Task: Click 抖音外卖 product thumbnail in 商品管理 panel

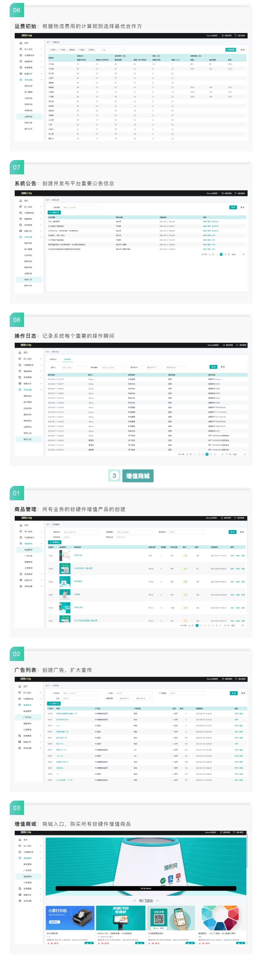Action: pyautogui.click(x=65, y=556)
